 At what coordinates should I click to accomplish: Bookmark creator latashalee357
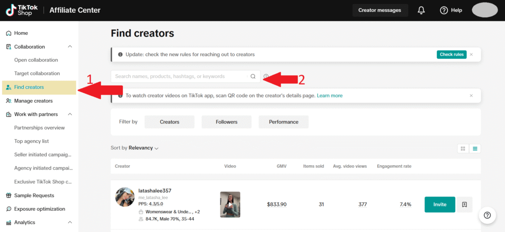464,204
